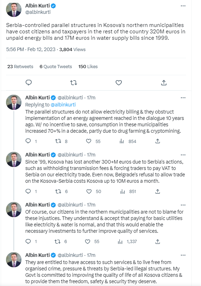This screenshot has height=286, width=201.
Task: Like the reply about northern municipalities citizens
Action: [x=87, y=242]
